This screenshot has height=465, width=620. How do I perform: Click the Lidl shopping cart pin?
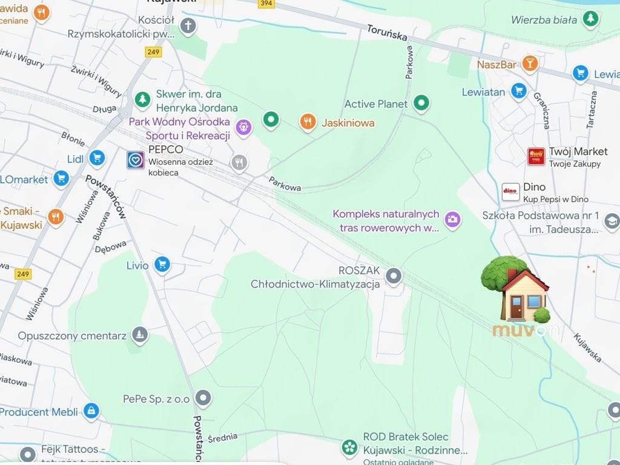click(97, 158)
